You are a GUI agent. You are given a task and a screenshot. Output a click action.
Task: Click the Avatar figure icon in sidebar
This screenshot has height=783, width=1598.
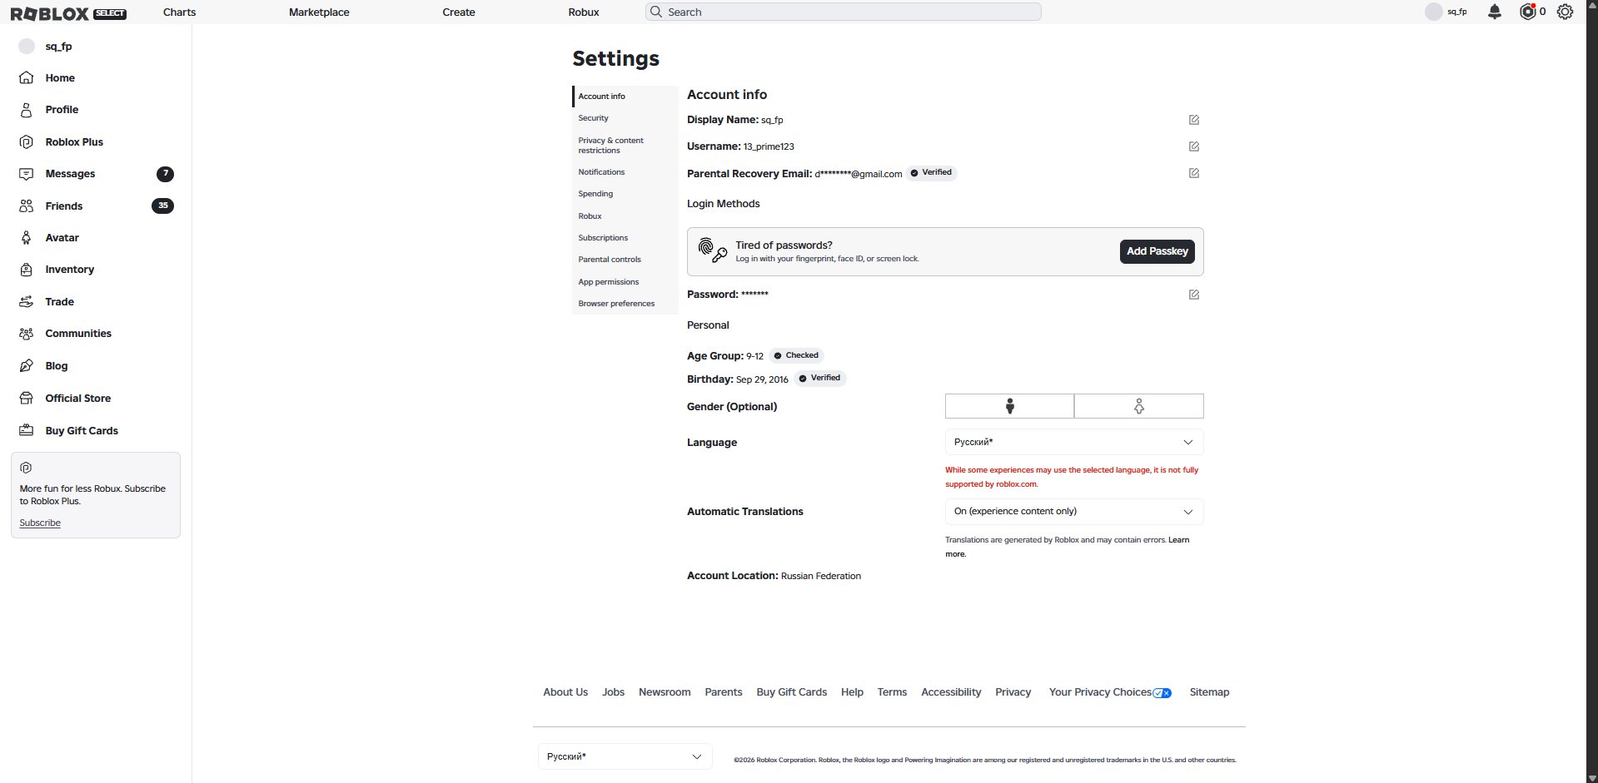tap(27, 238)
